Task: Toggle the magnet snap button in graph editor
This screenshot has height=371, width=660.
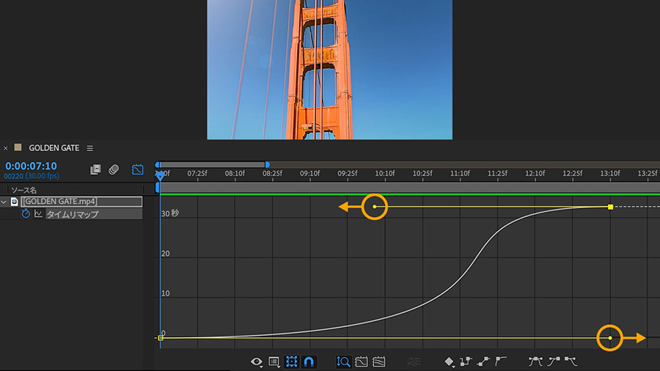Action: pyautogui.click(x=309, y=361)
